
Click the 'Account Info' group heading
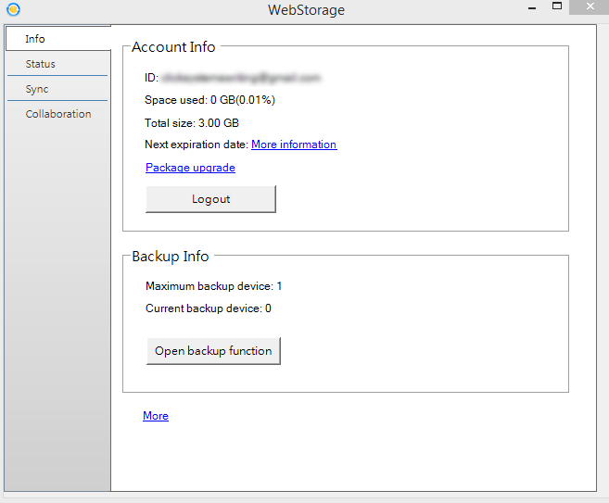(x=173, y=47)
